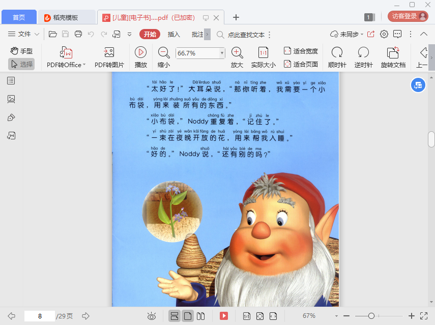Screen dimensions: 435x325
Task: Click red play button in status bar
Action: point(224,316)
